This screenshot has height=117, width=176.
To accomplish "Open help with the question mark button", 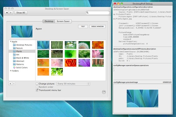I will [104, 92].
